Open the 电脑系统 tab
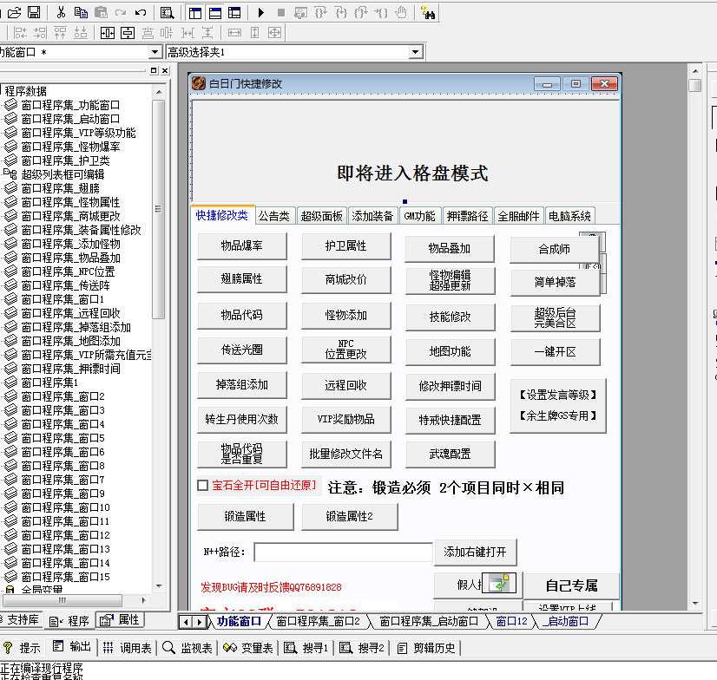Viewport: 717px width, 680px height. (569, 216)
